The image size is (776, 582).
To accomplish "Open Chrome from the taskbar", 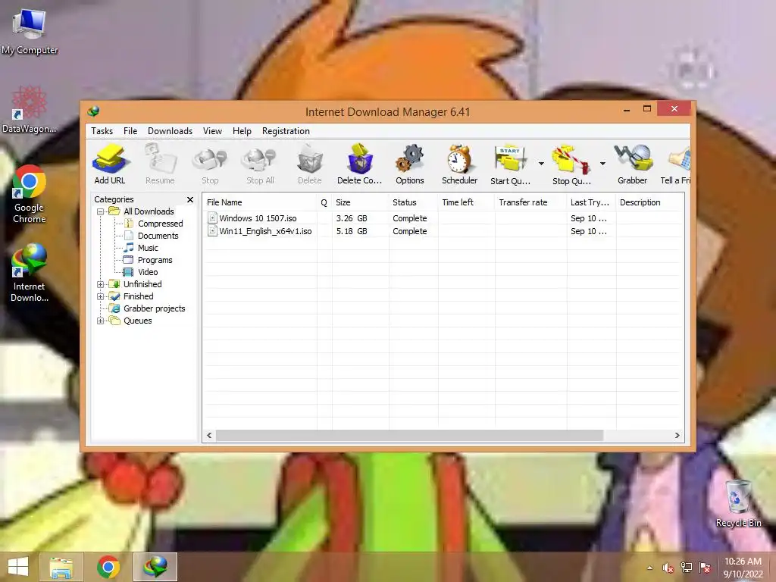I will [108, 567].
